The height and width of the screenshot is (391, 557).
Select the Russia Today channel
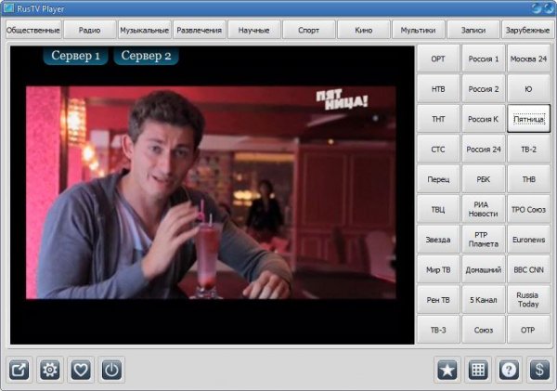point(528,300)
